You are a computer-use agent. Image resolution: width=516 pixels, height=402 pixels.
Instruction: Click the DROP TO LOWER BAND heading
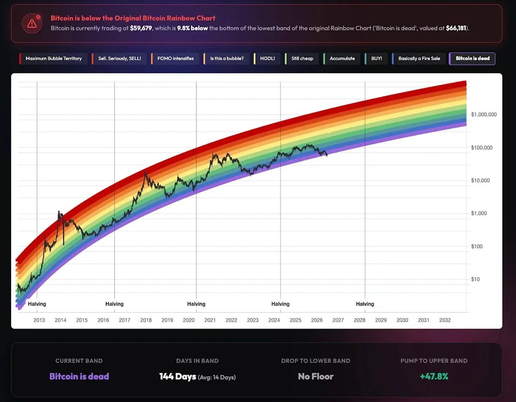(x=316, y=361)
